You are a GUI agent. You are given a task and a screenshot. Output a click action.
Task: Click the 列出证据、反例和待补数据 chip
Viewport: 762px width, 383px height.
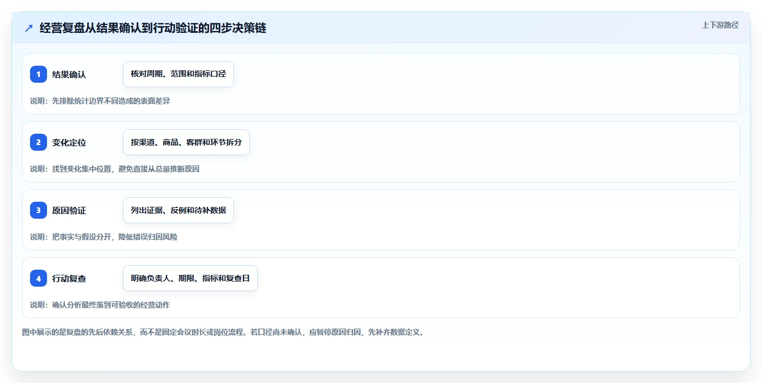178,210
